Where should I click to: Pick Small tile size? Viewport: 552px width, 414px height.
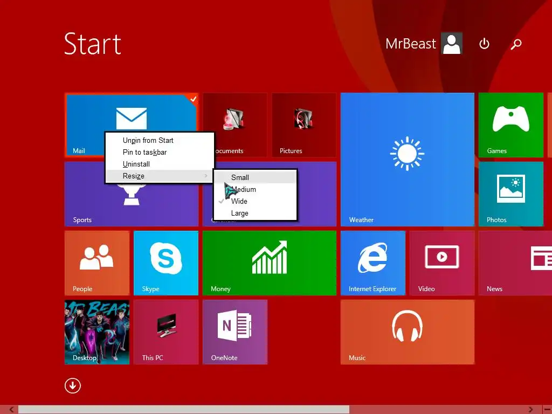(x=255, y=177)
